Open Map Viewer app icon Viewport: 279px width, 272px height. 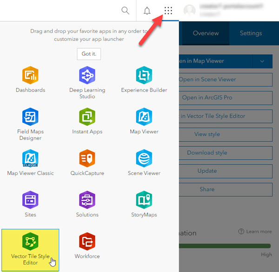tap(144, 117)
